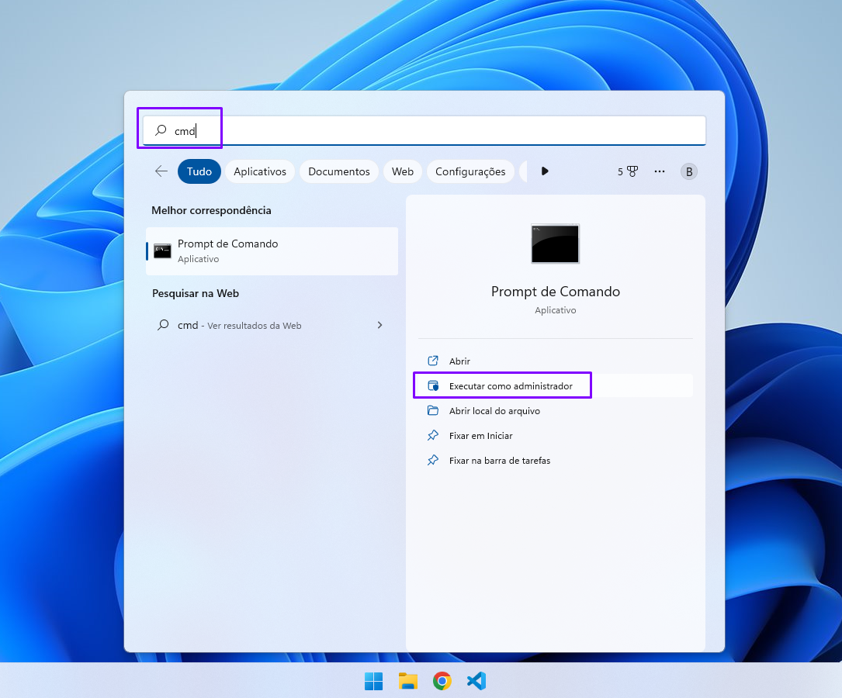Switch to the Web filter tab
The width and height of the screenshot is (842, 698).
click(402, 171)
